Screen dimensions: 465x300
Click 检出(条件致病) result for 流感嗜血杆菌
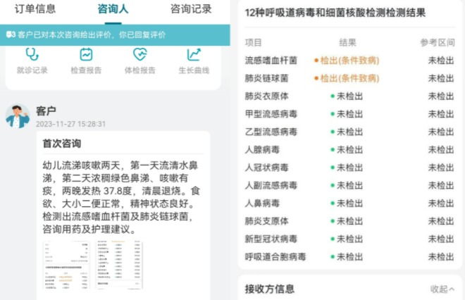click(347, 61)
